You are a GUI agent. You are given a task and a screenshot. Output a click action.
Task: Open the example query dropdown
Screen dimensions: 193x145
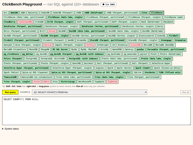tap(90, 92)
